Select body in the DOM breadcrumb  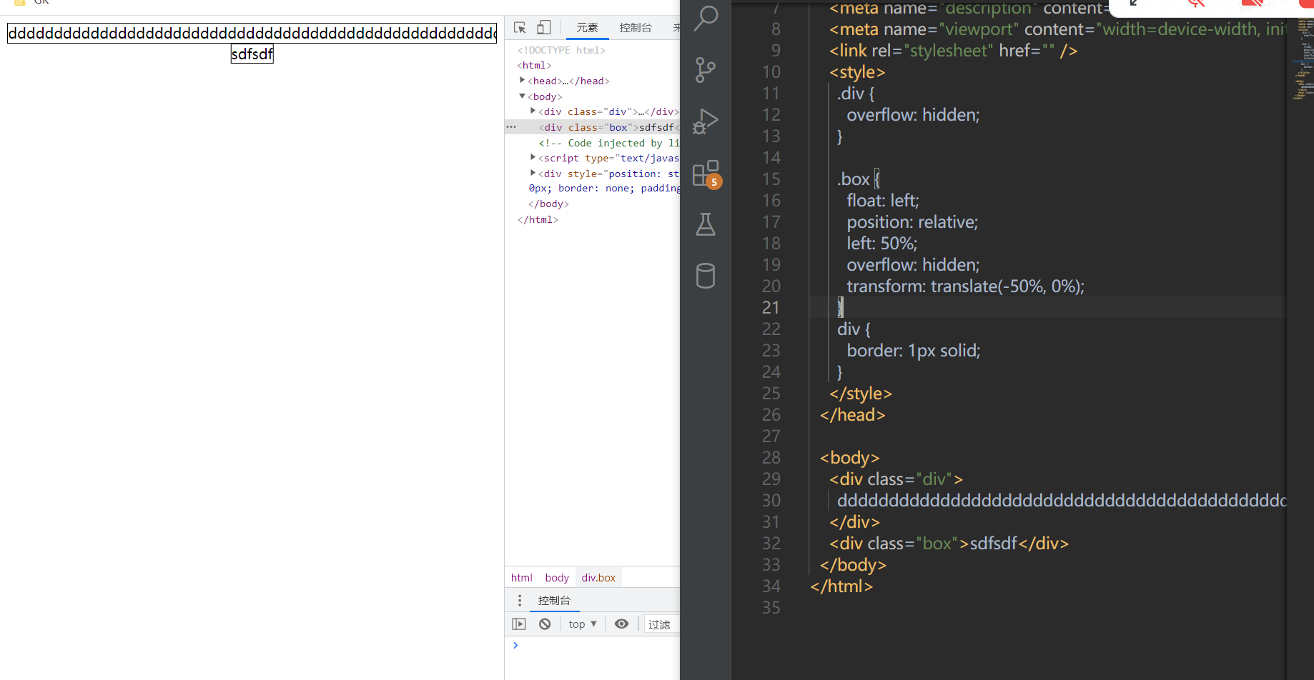coord(557,578)
